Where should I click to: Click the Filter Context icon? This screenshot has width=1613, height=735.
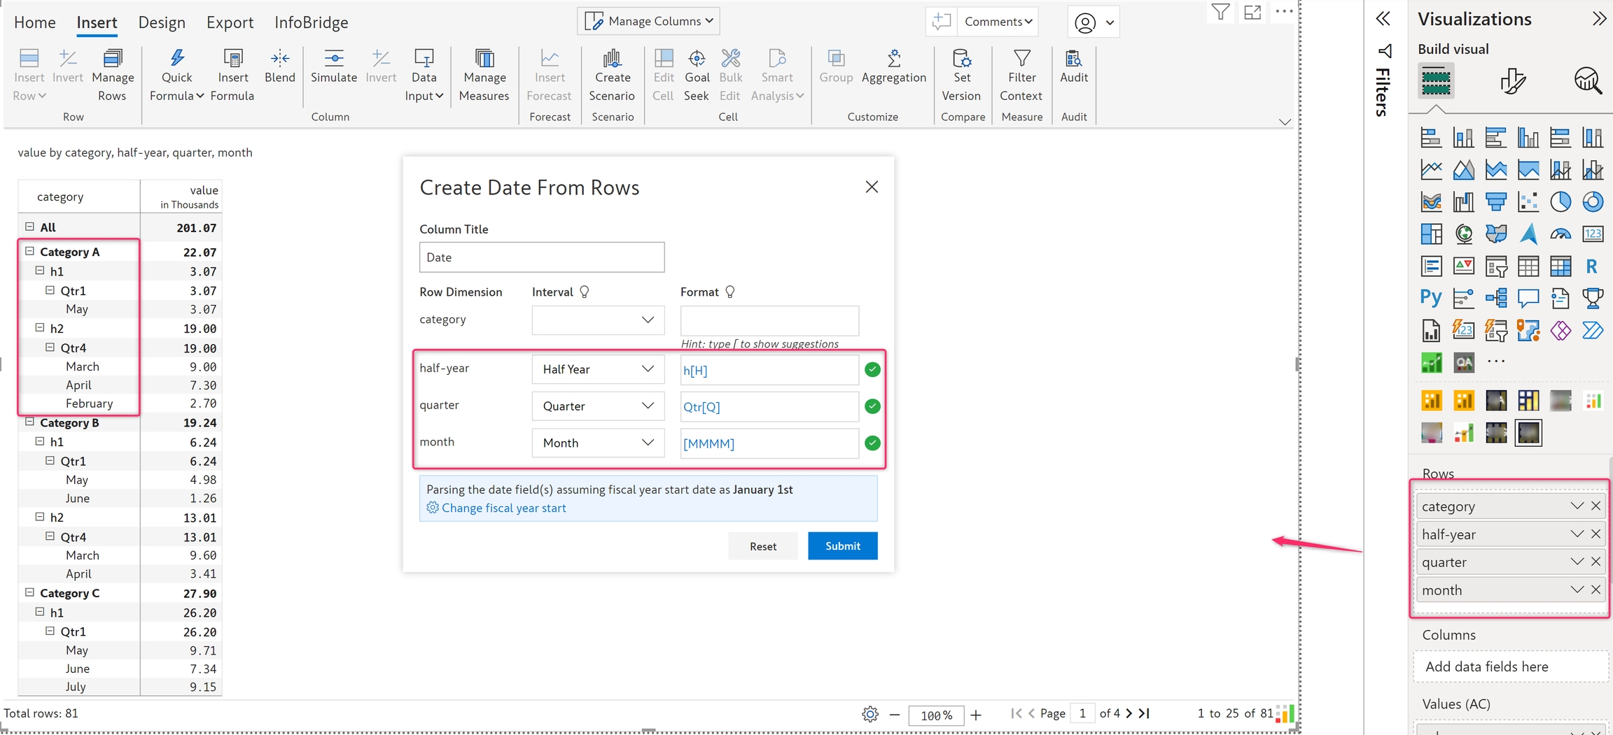pos(1021,59)
